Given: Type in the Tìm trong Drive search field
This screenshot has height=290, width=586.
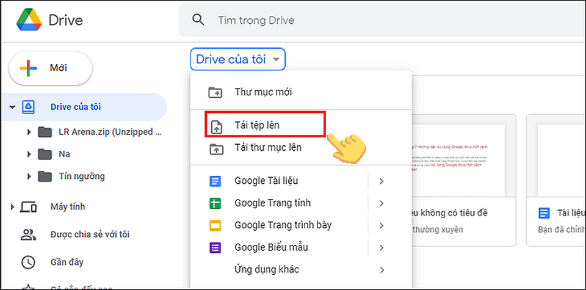Looking at the screenshot, I should pos(366,20).
